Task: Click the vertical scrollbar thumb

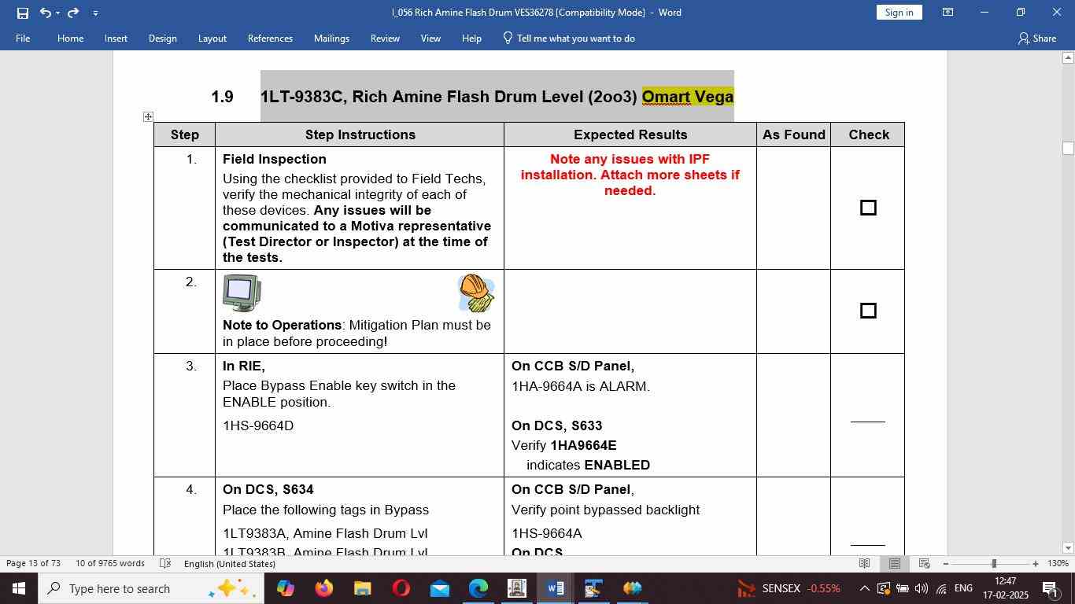Action: tap(1068, 148)
